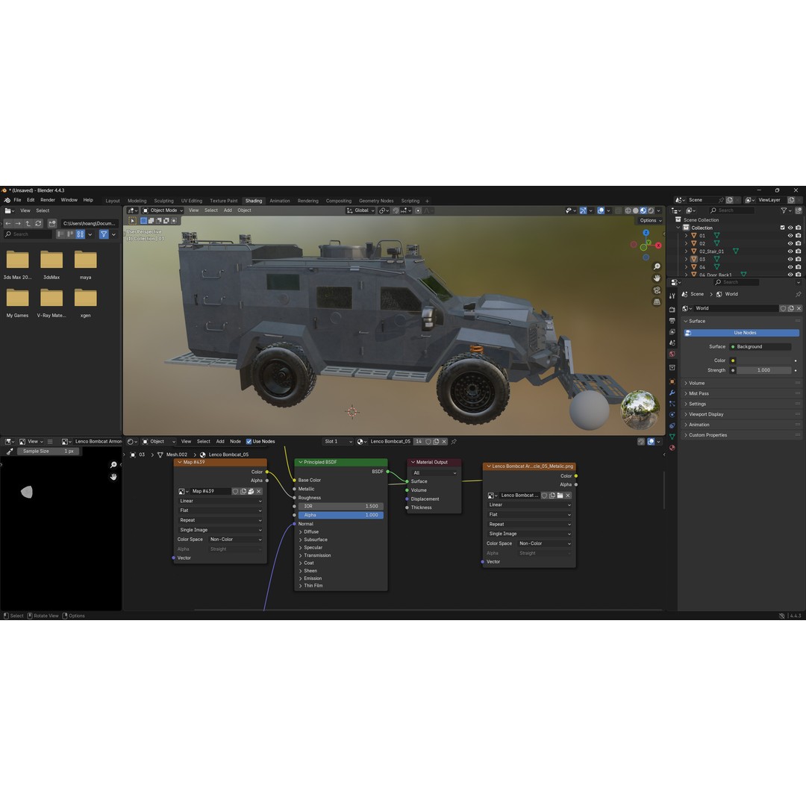Open the World properties tab
806x806 pixels.
[x=672, y=354]
